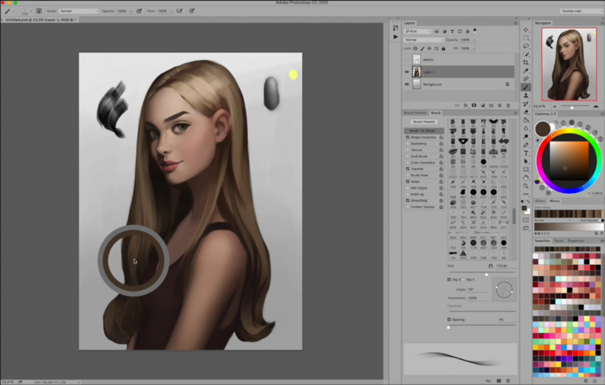This screenshot has height=385, width=605.
Task: Open the Flow value dropdown arrow
Action: [172, 11]
